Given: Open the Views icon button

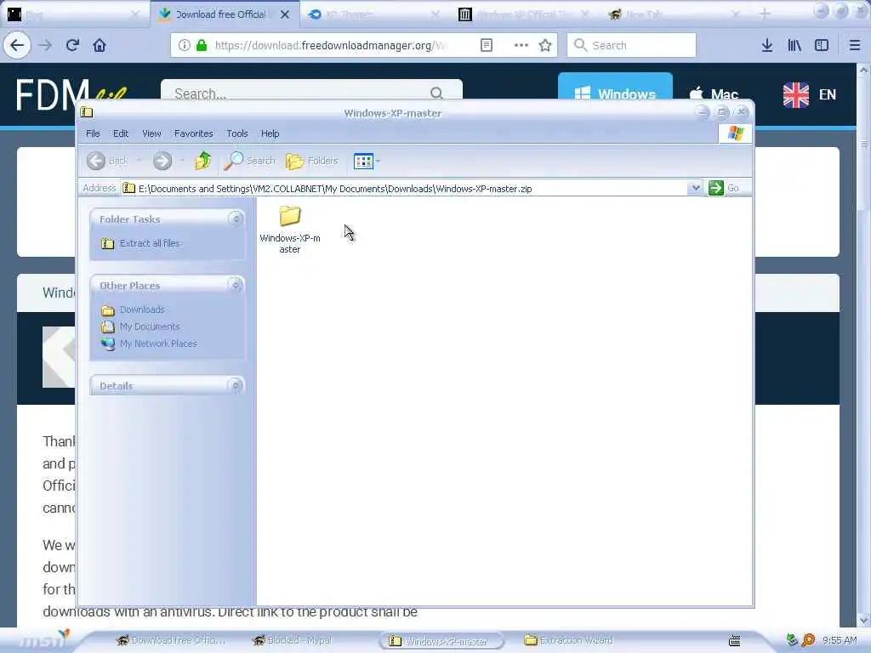Looking at the screenshot, I should (363, 161).
